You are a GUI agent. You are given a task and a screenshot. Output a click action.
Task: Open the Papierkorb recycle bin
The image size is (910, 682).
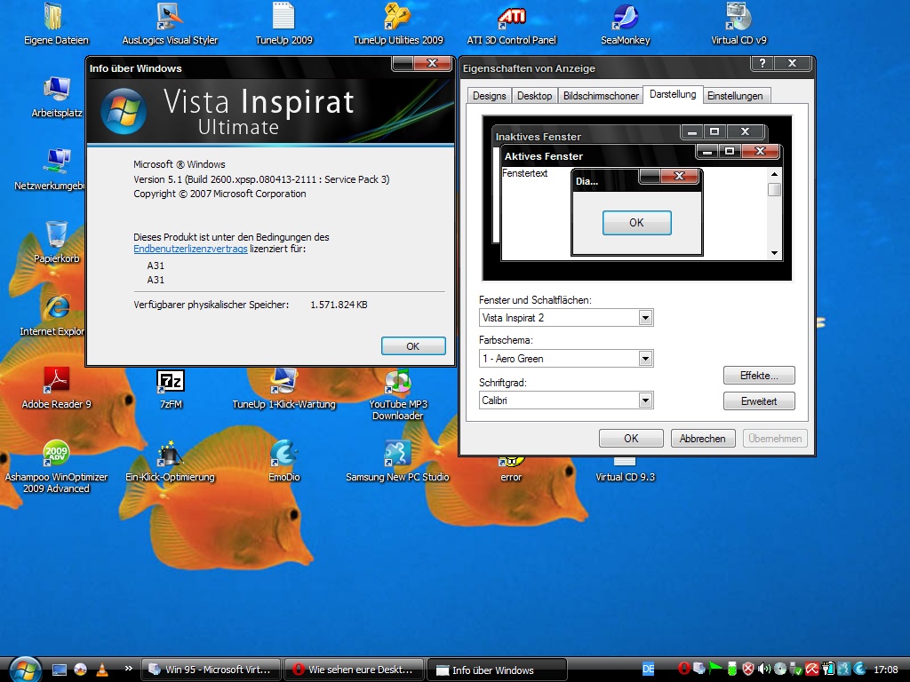pyautogui.click(x=57, y=235)
